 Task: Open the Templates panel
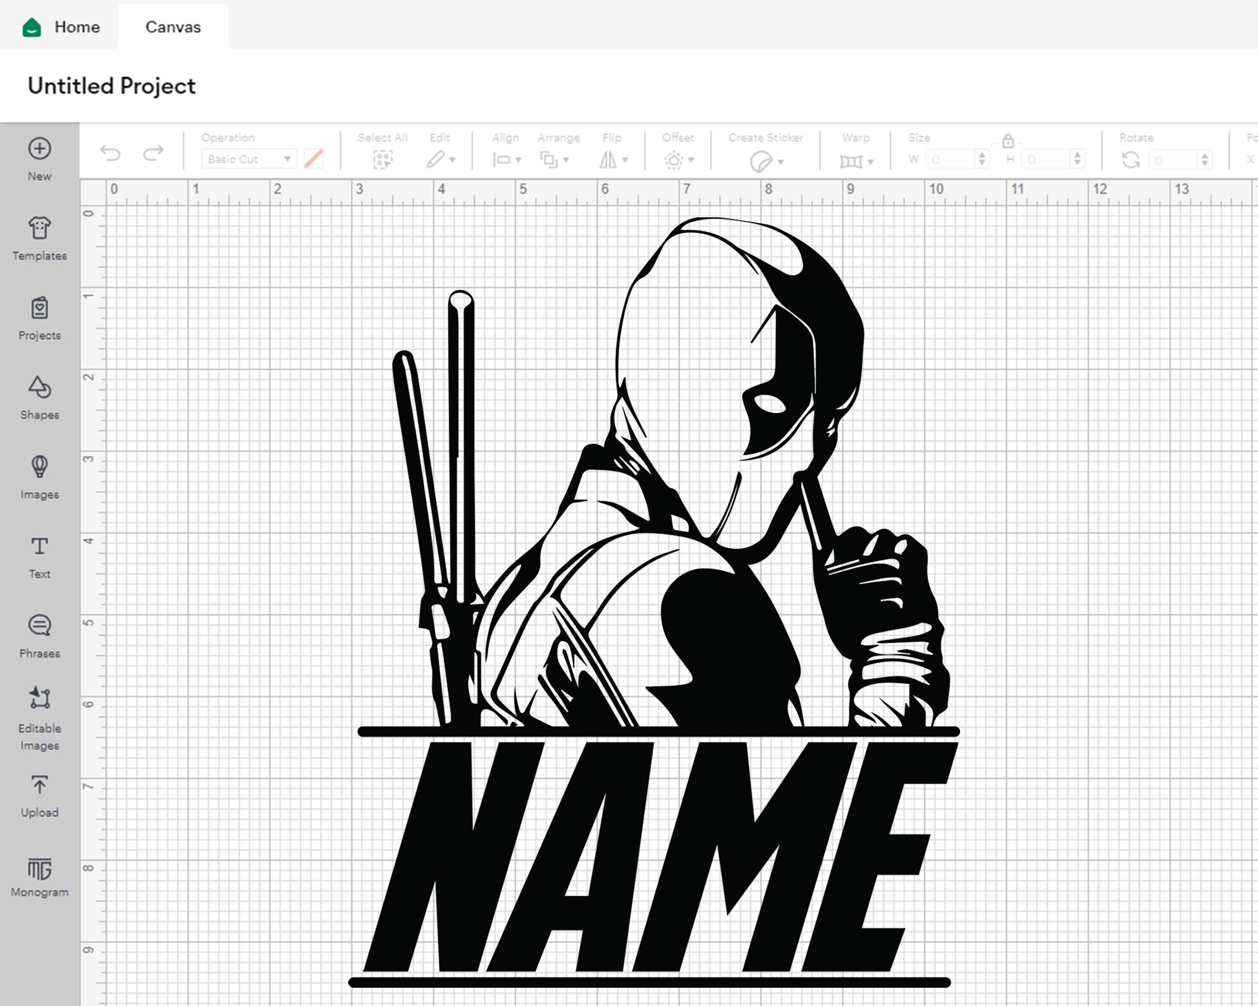click(39, 238)
